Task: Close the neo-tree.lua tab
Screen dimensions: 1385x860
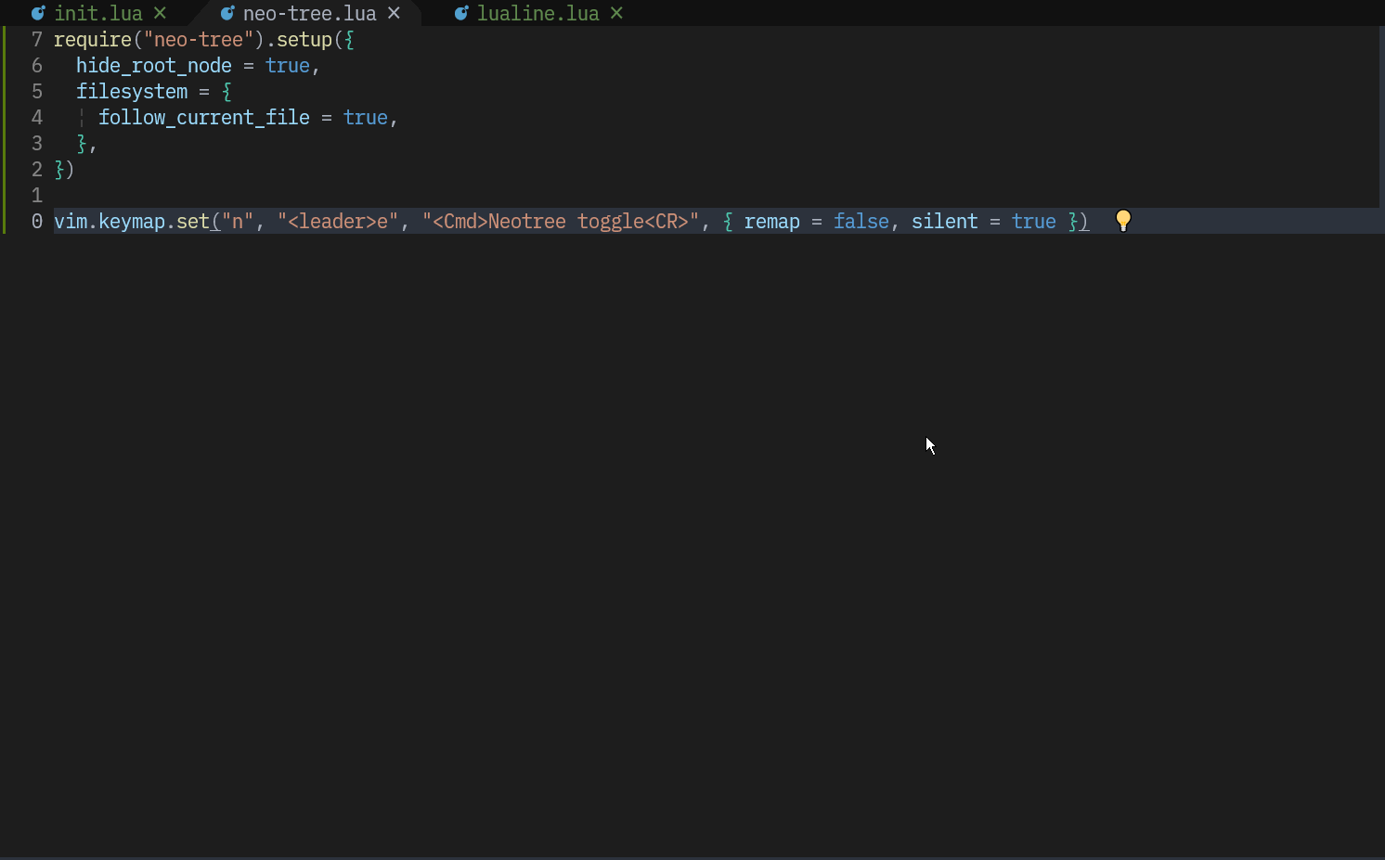Action: point(394,14)
